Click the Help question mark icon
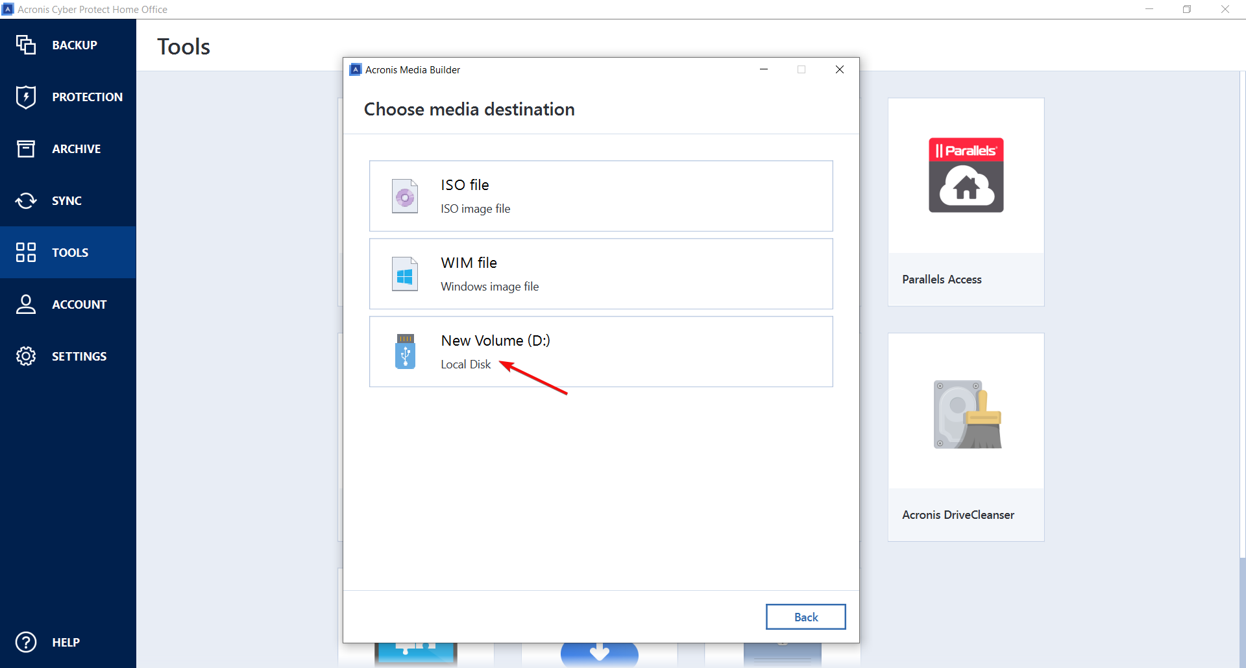 pos(26,642)
